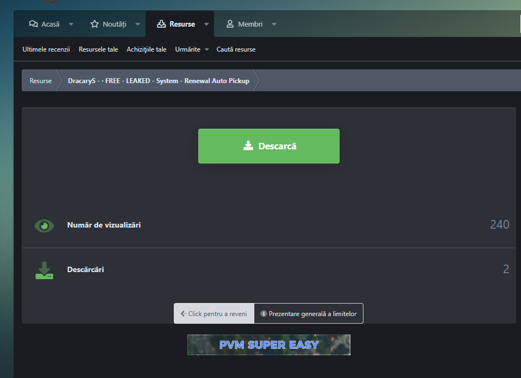
Task: Open the Acasă home tab
Action: coord(44,24)
